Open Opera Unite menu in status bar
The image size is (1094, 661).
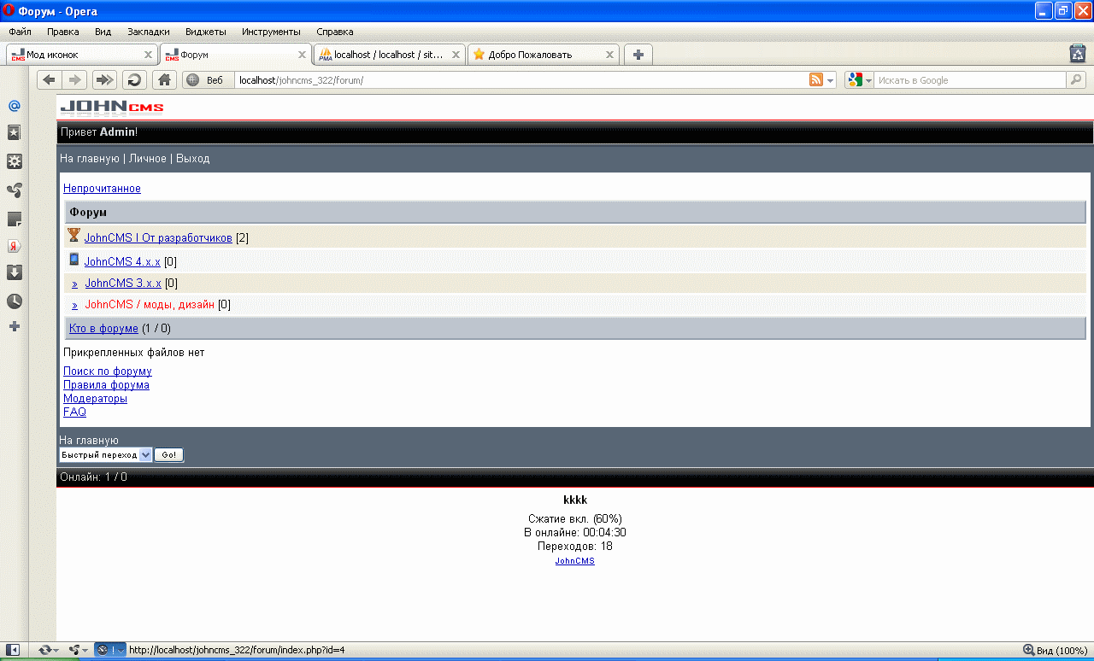pos(77,650)
